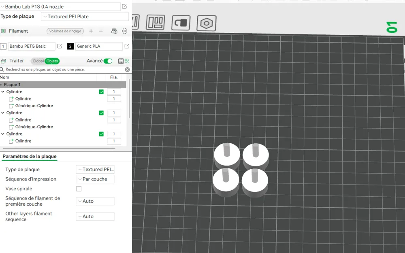Uncheck the first Cylindre printable checkbox

tap(101, 91)
